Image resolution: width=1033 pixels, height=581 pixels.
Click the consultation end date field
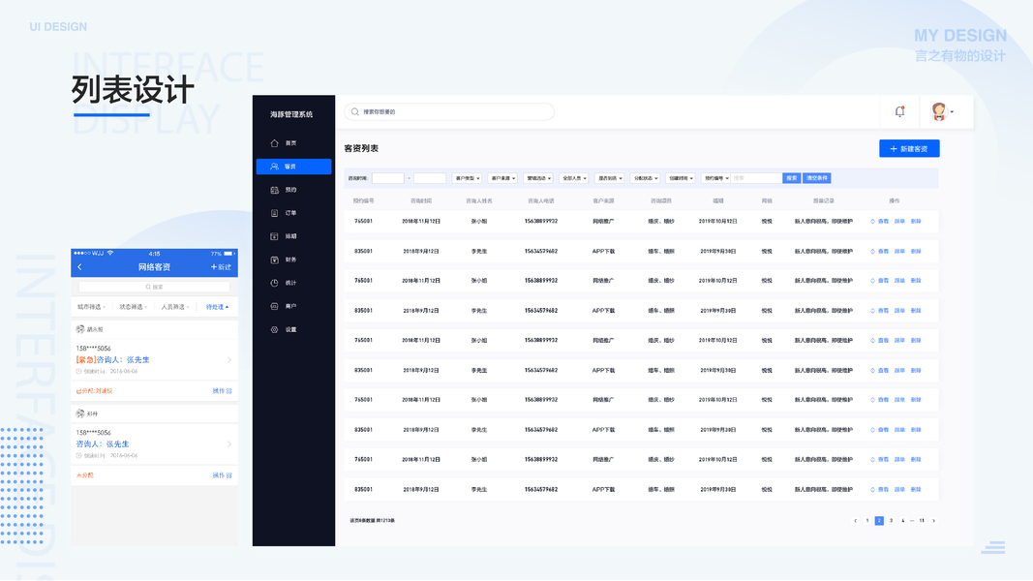pos(430,178)
